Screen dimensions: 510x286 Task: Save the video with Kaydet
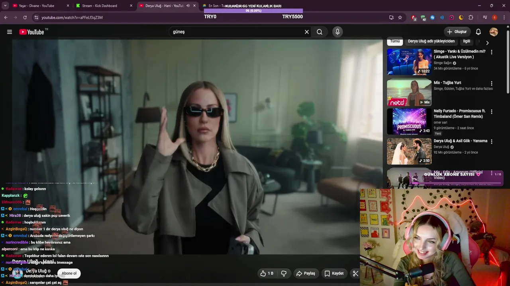(334, 273)
